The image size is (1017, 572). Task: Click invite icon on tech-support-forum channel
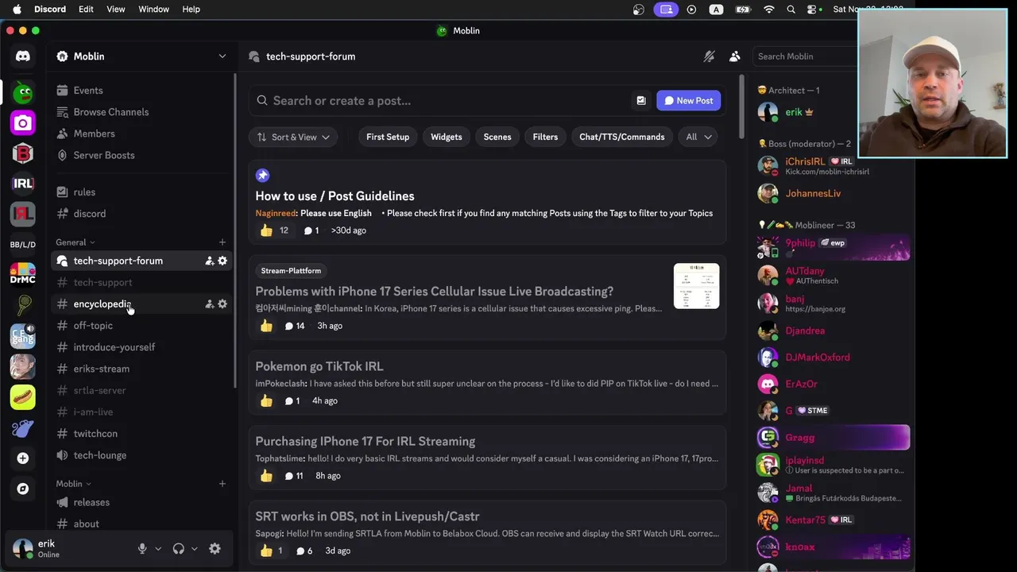pos(209,261)
